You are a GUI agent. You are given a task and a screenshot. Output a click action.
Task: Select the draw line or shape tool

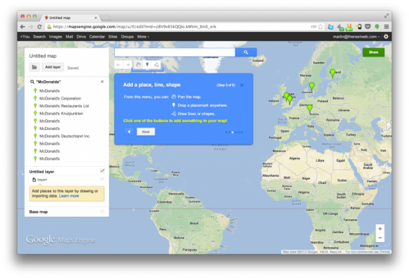point(158,65)
